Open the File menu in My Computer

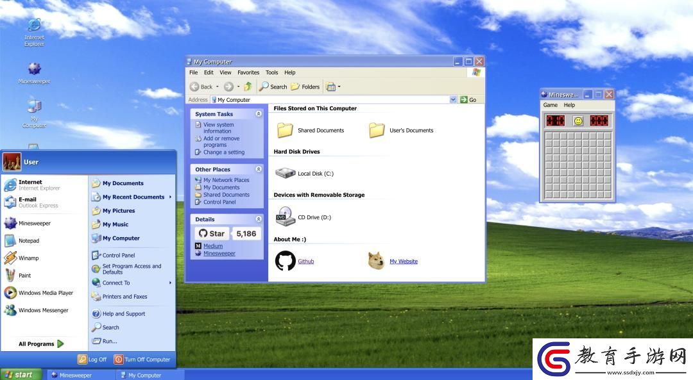tap(194, 72)
